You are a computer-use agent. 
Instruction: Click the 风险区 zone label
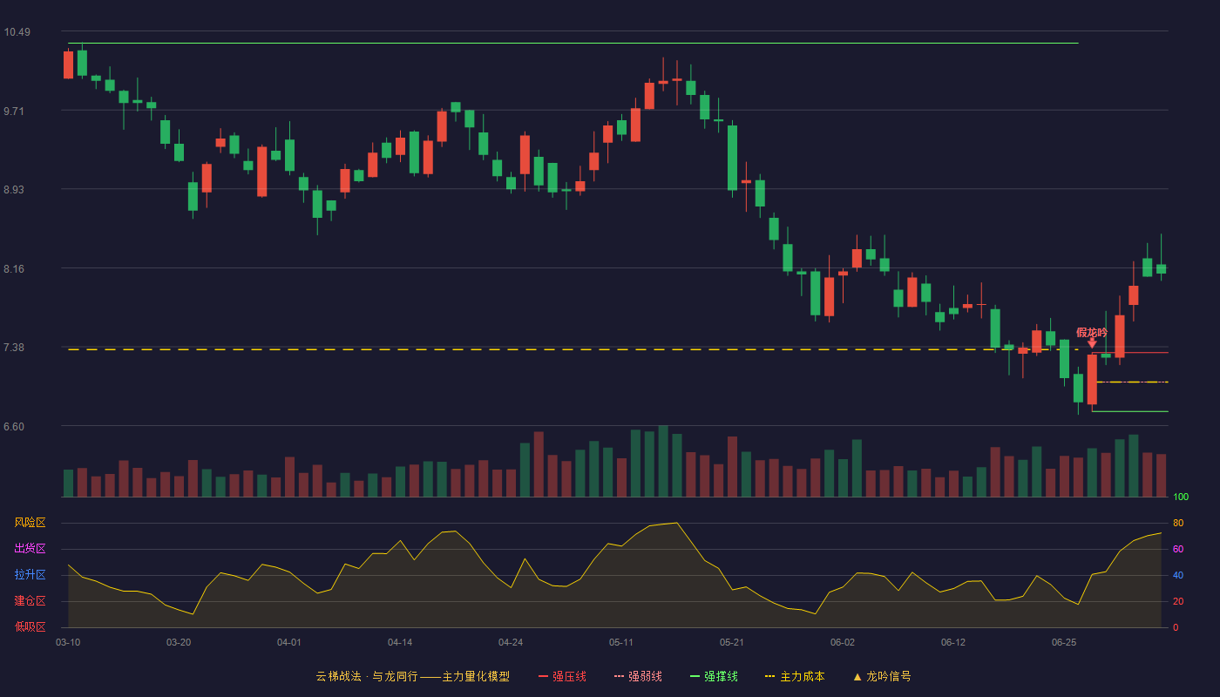(30, 523)
